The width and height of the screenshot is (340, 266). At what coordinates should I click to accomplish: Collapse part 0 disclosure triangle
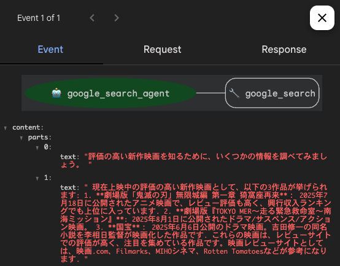pyautogui.click(x=37, y=148)
